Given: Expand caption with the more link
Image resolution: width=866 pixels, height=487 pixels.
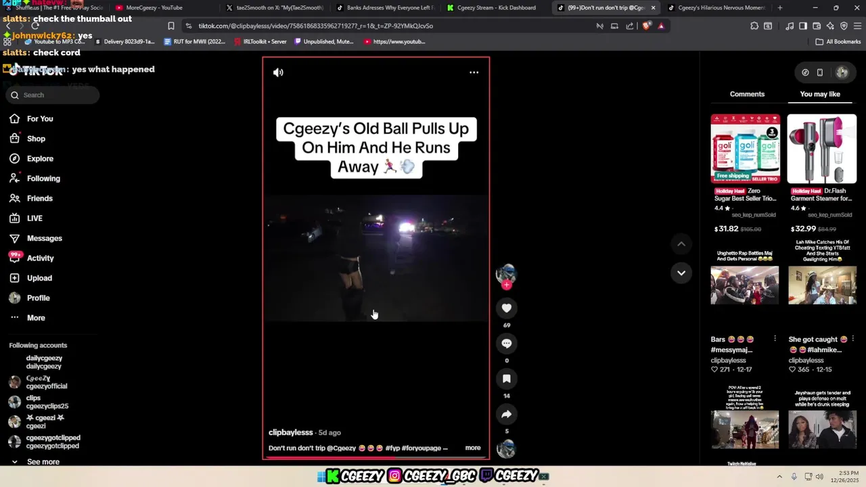Looking at the screenshot, I should tap(473, 448).
